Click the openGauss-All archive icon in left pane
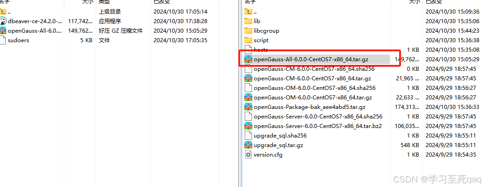483x187 pixels. pyautogui.click(x=2, y=31)
